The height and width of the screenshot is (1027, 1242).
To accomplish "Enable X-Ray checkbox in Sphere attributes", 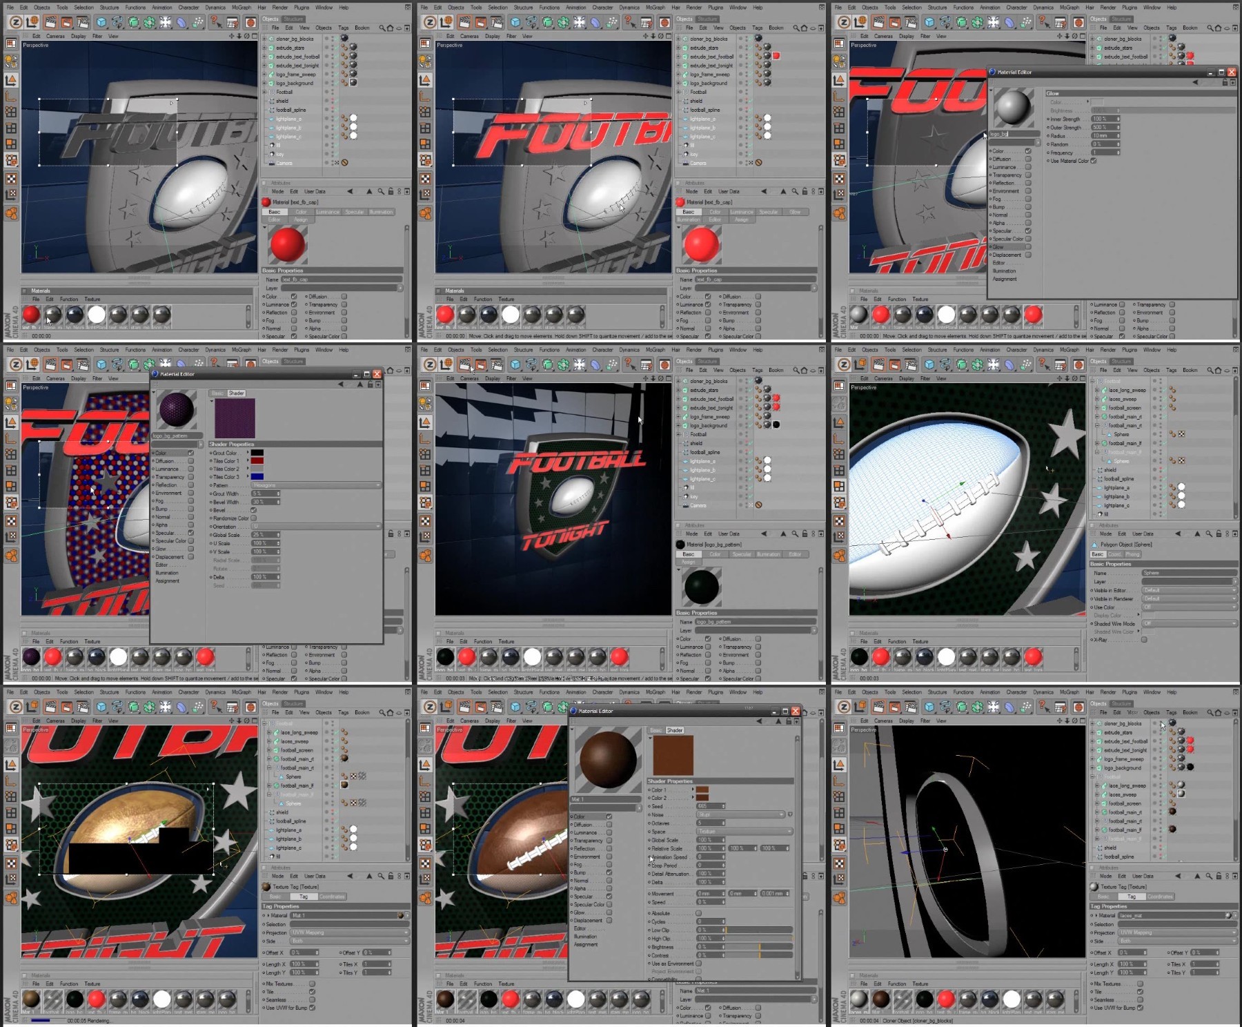I will (1144, 640).
